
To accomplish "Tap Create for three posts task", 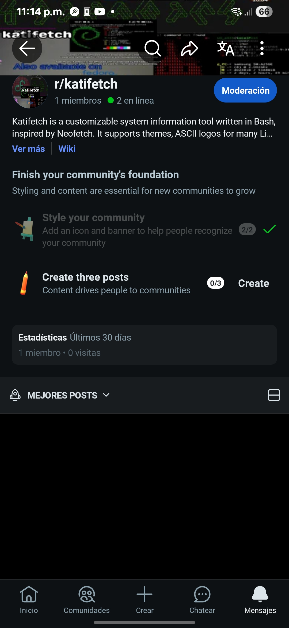I will coord(253,283).
